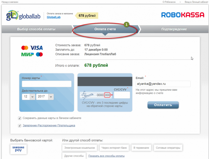
Task: Focus the CVC/CVV input field
Action: [122, 95]
